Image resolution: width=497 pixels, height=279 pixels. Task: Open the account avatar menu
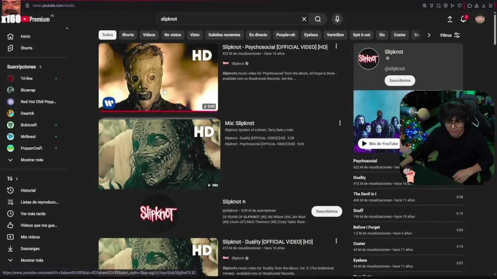tap(480, 19)
